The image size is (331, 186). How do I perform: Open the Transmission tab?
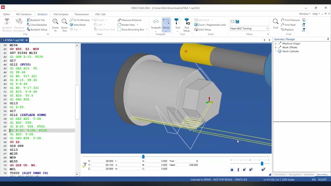click(x=81, y=14)
